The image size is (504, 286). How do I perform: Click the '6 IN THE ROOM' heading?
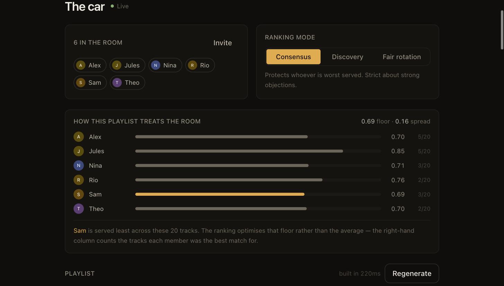click(x=98, y=43)
